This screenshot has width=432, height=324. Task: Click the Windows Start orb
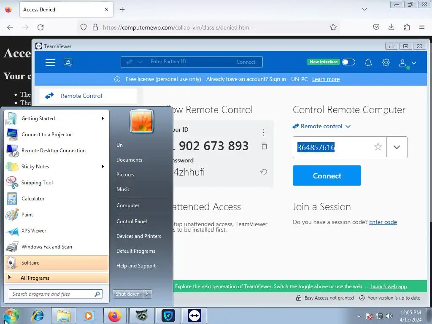coord(11,316)
